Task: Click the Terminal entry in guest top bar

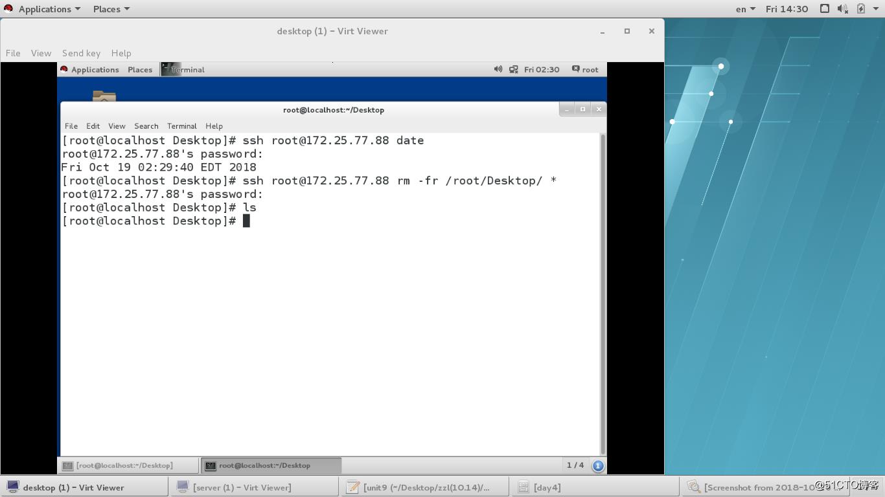Action: click(x=183, y=69)
